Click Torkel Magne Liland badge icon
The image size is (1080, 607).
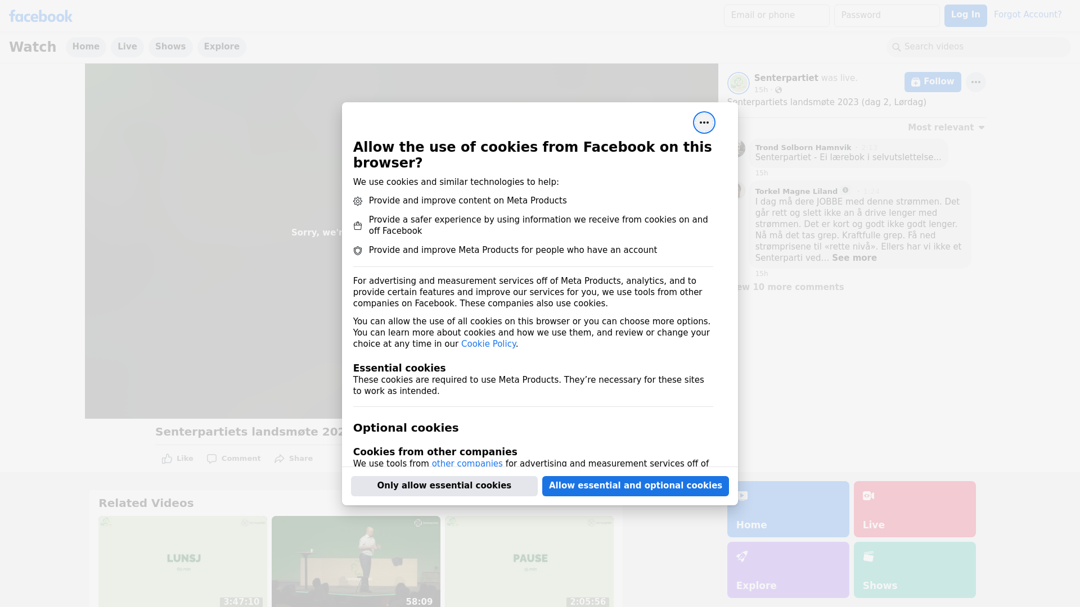tap(845, 191)
